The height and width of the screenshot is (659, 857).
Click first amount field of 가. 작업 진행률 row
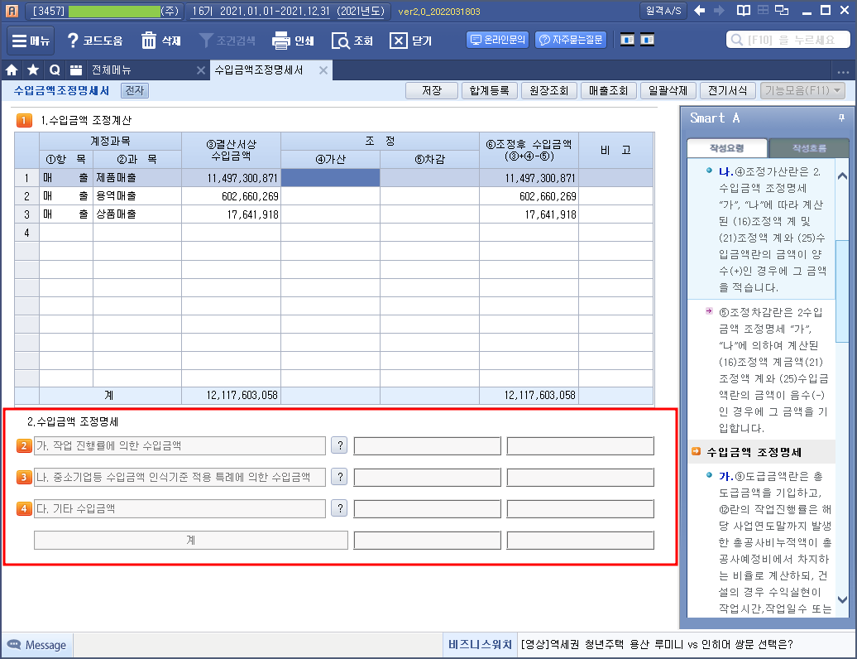pos(428,445)
